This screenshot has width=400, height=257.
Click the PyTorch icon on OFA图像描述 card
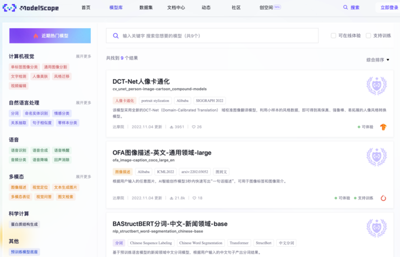tap(383, 198)
